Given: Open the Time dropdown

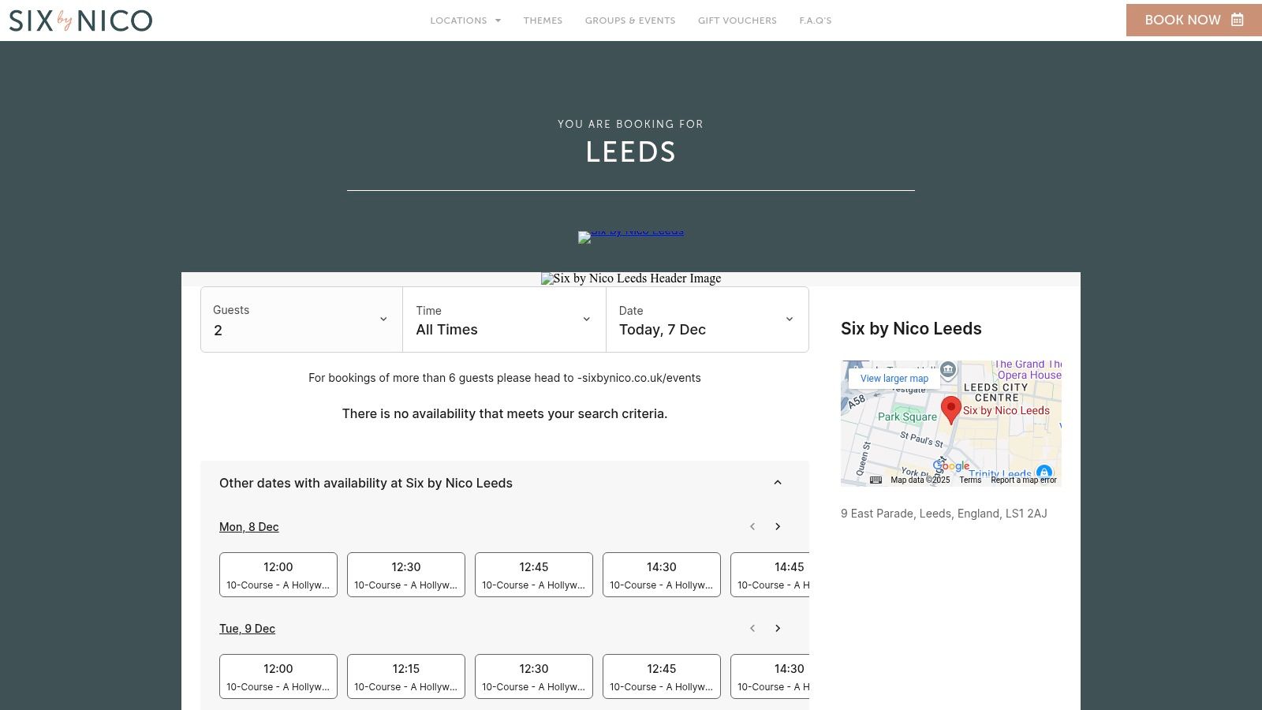Looking at the screenshot, I should click(x=504, y=319).
